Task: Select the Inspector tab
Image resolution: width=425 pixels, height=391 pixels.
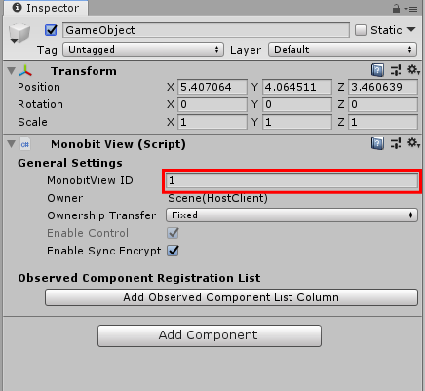Action: 46,8
